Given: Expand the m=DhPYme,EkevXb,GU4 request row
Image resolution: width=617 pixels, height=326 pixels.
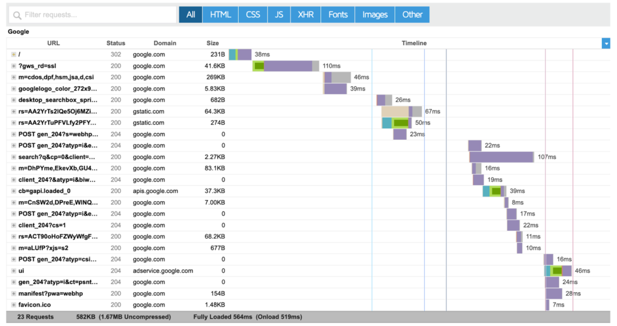Looking at the screenshot, I should [x=13, y=168].
